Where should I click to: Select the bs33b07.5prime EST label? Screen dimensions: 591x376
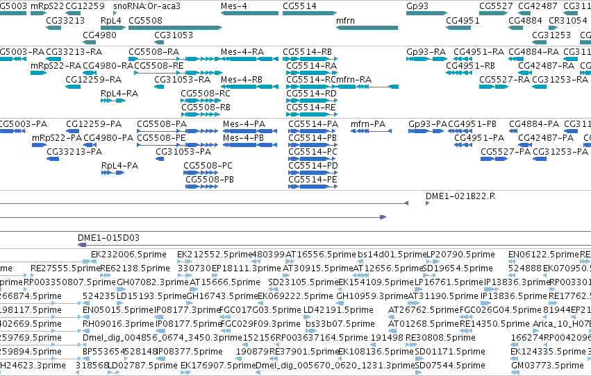[x=340, y=325]
